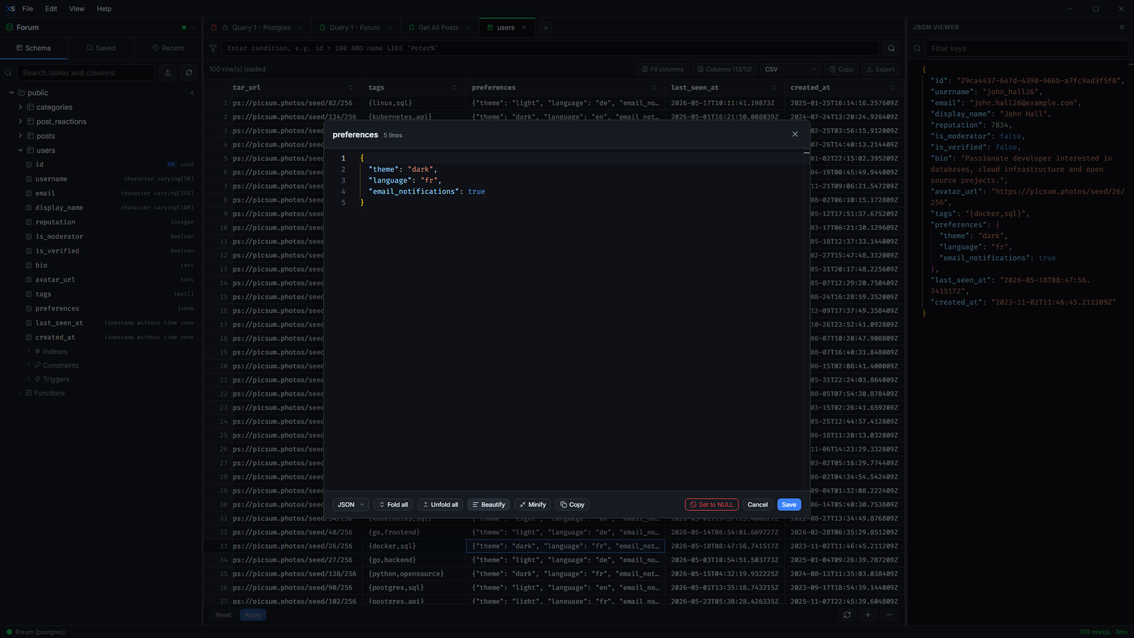This screenshot has width=1134, height=638.
Task: Focus the Filter keys input field
Action: (x=1027, y=48)
